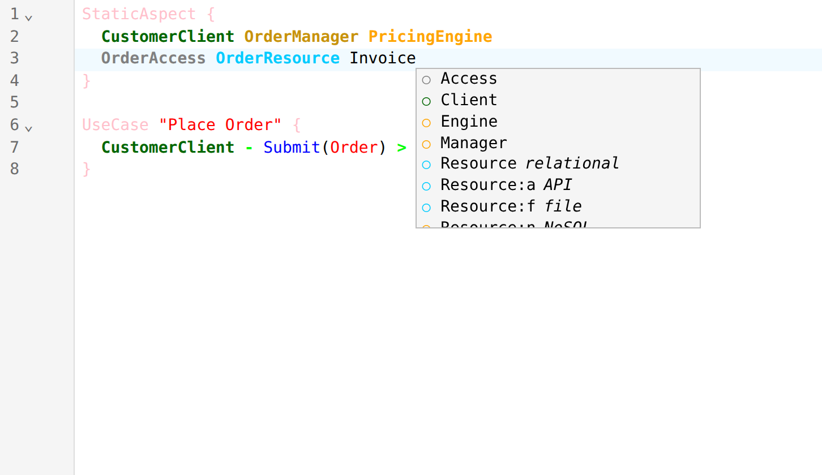Screen dimensions: 822x475
Task: Click the orange circle icon beside Manager
Action: click(426, 144)
